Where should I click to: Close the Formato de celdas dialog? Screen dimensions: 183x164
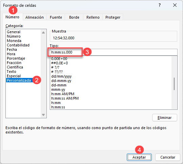coord(175,5)
